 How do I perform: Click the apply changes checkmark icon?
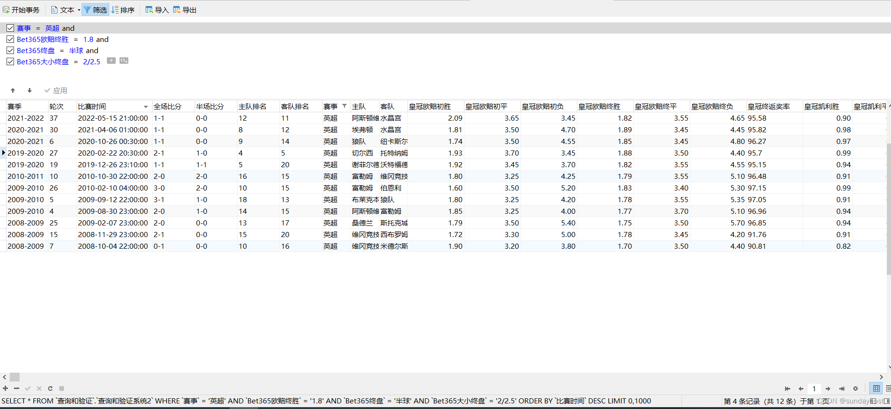pos(28,388)
